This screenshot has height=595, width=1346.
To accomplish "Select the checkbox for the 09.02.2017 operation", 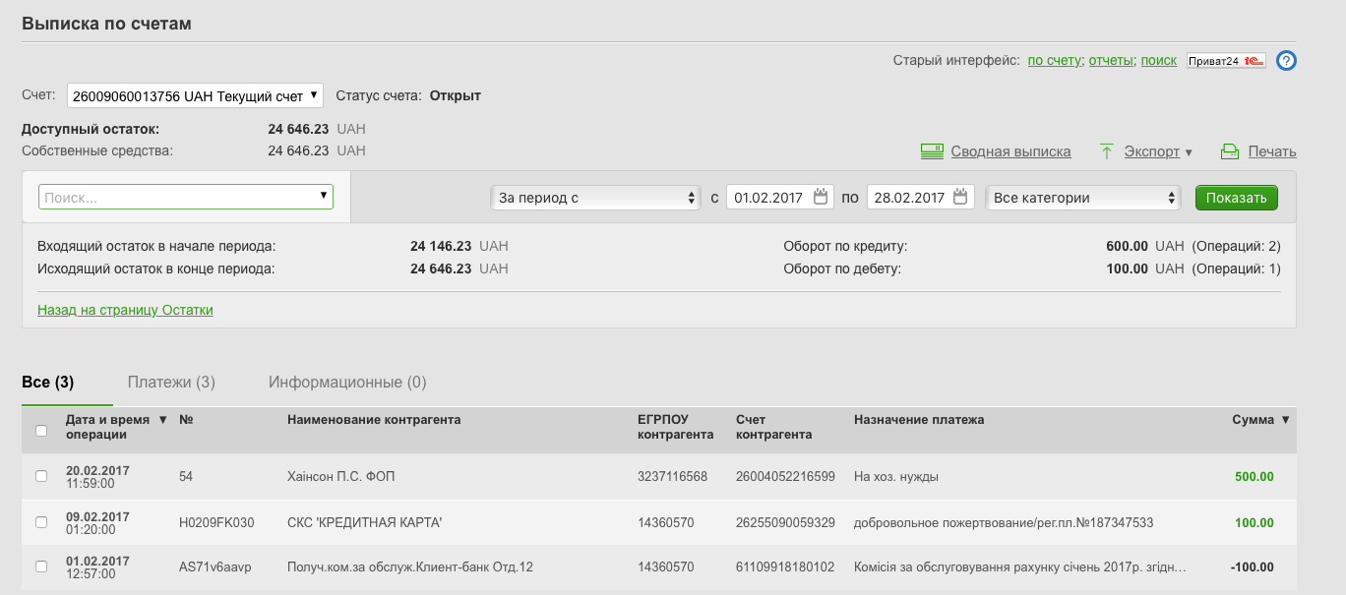I will coord(41,522).
